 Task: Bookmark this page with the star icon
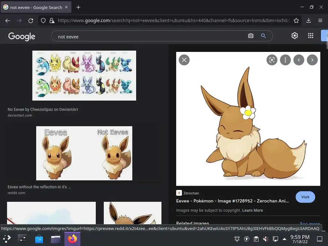(296, 20)
